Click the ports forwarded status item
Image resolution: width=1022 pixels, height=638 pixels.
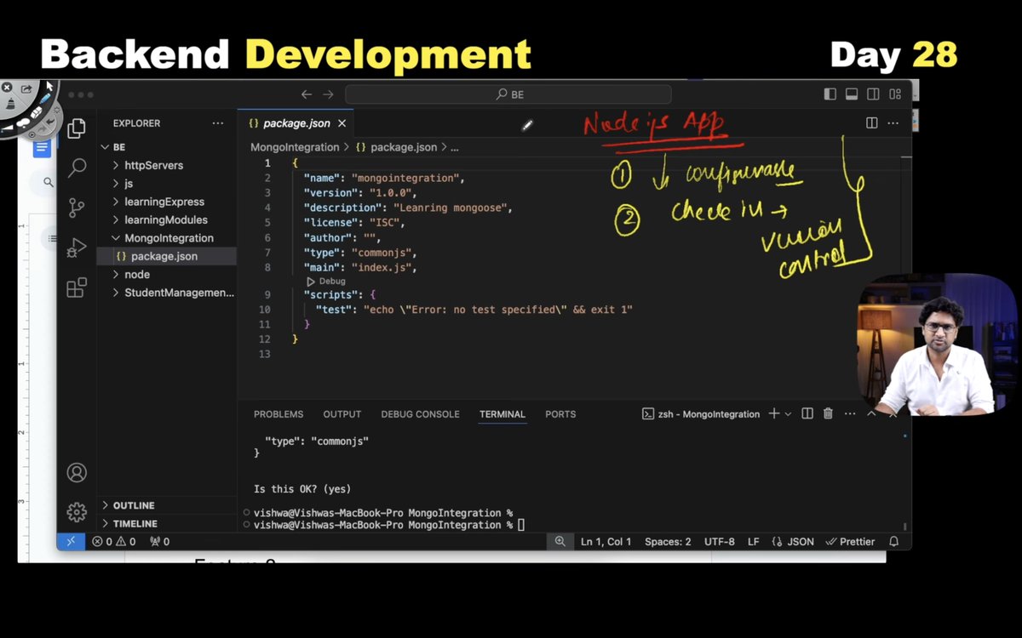coord(159,542)
